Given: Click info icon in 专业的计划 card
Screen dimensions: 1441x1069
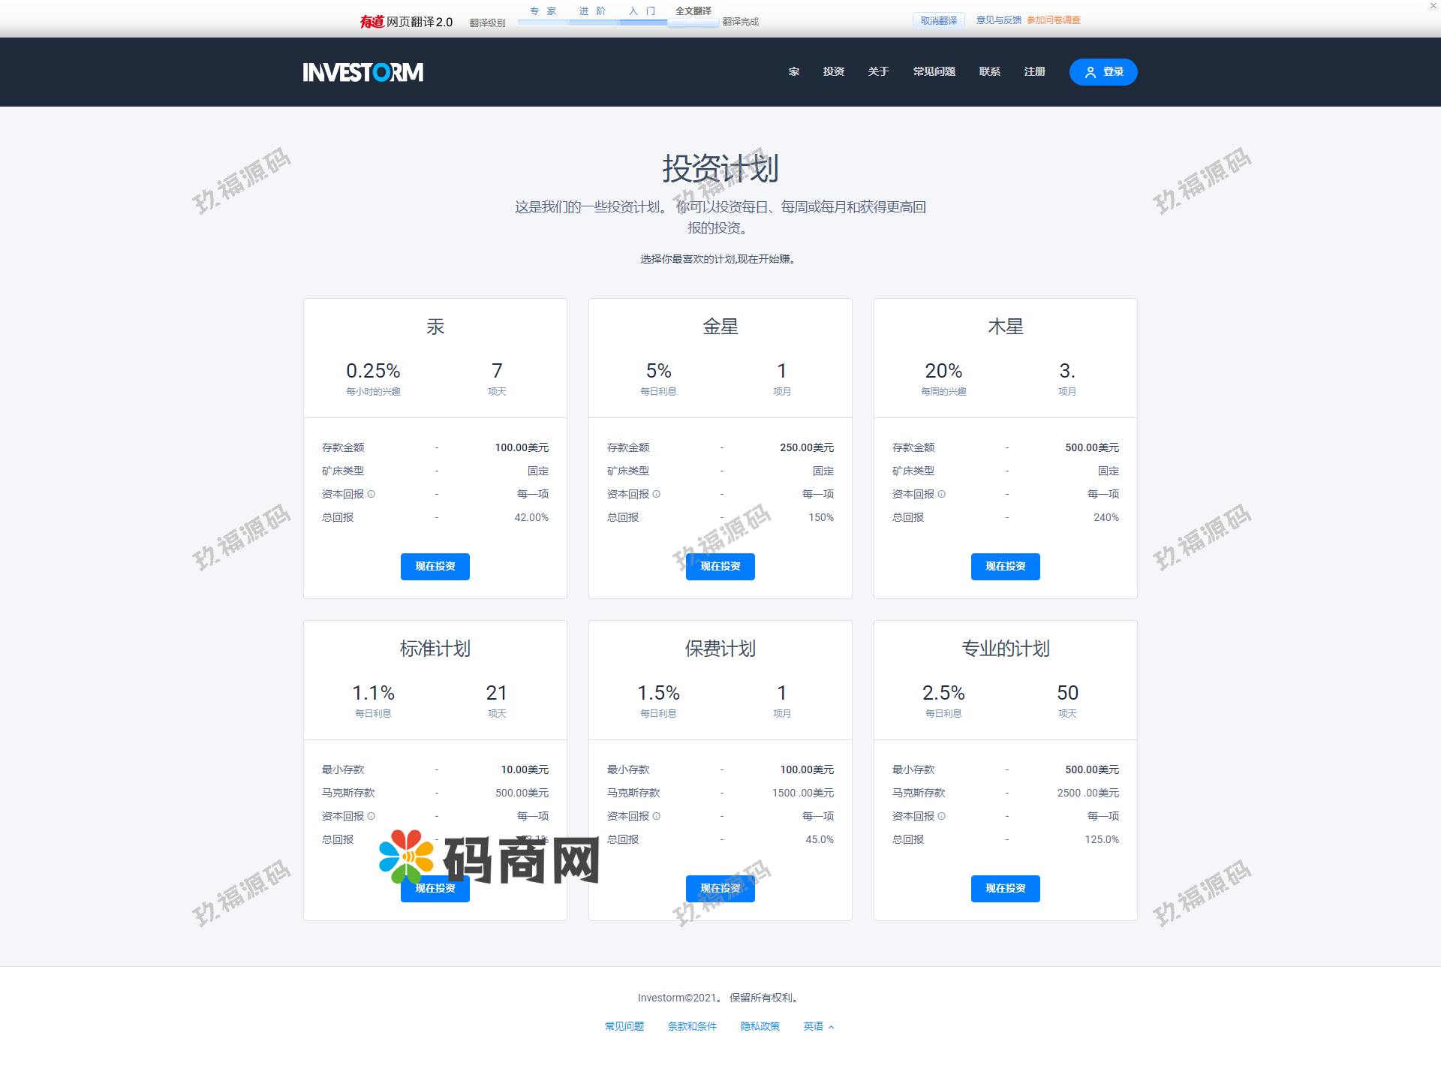Looking at the screenshot, I should click(942, 816).
